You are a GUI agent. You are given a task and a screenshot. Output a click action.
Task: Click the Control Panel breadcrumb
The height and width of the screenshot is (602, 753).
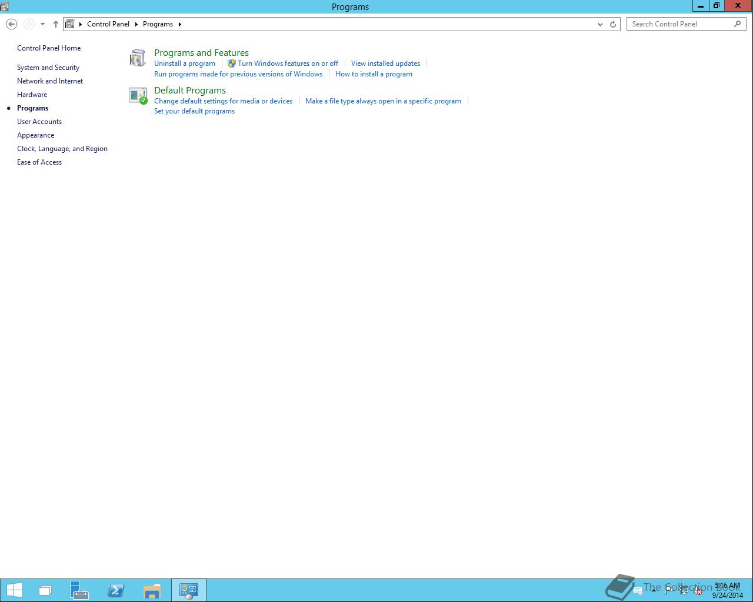tap(108, 24)
